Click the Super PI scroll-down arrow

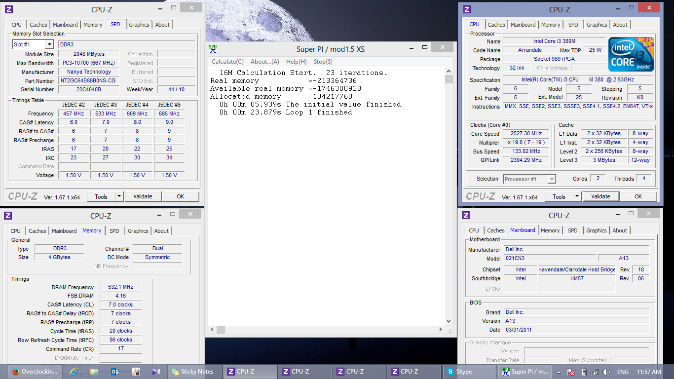(x=449, y=321)
